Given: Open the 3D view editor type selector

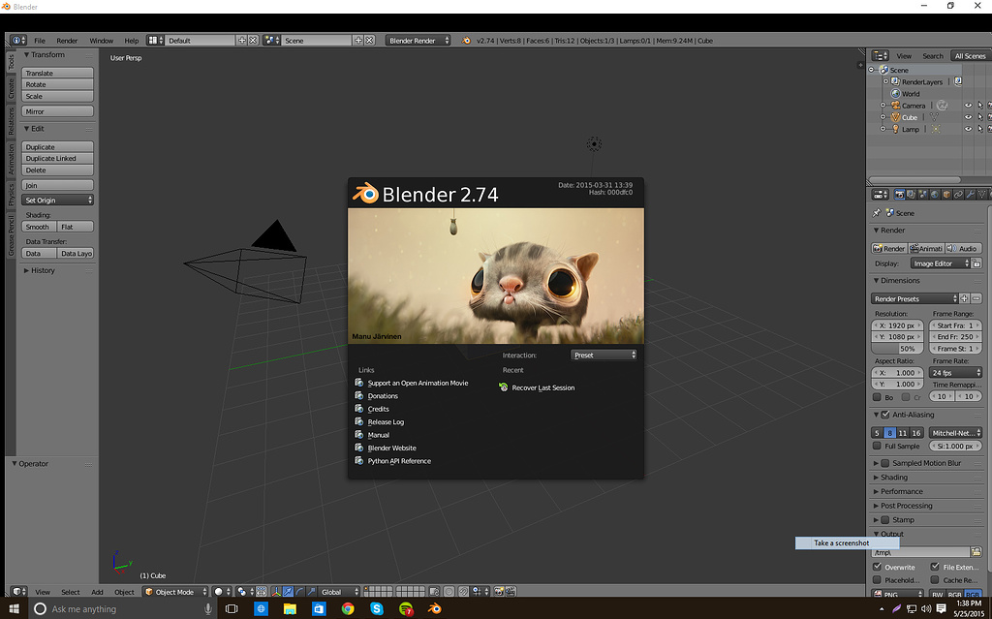Looking at the screenshot, I should pyautogui.click(x=19, y=592).
